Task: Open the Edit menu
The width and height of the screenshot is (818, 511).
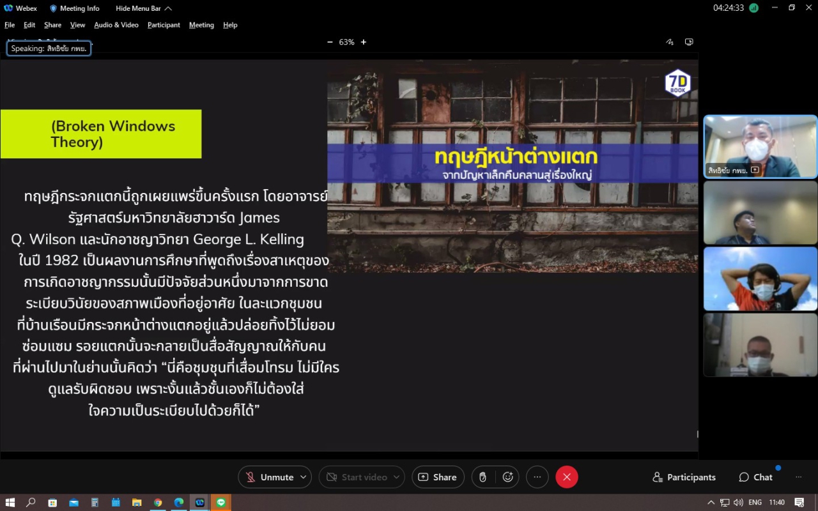Action: tap(29, 25)
